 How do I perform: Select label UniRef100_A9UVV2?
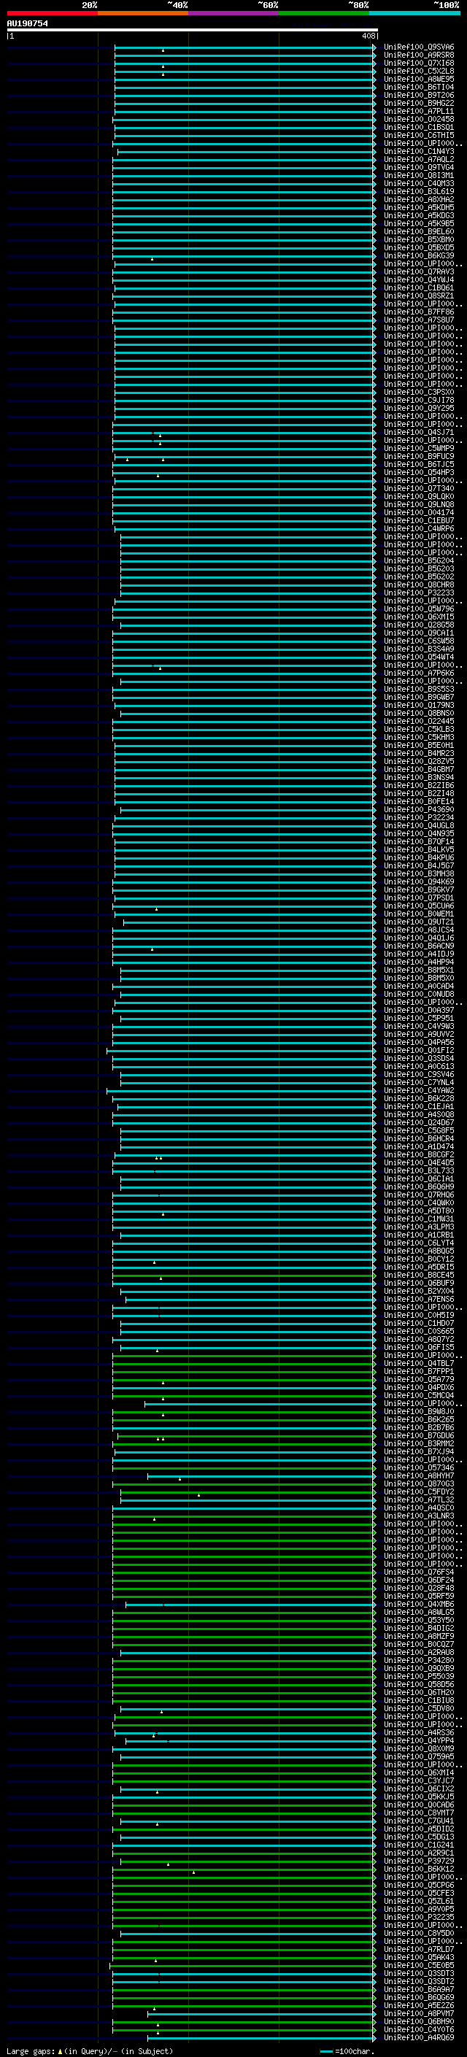point(418,1034)
